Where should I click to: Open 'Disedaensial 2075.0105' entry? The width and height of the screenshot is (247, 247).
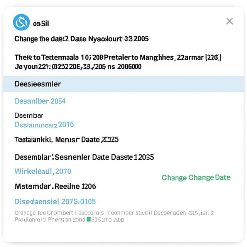pos(55,201)
